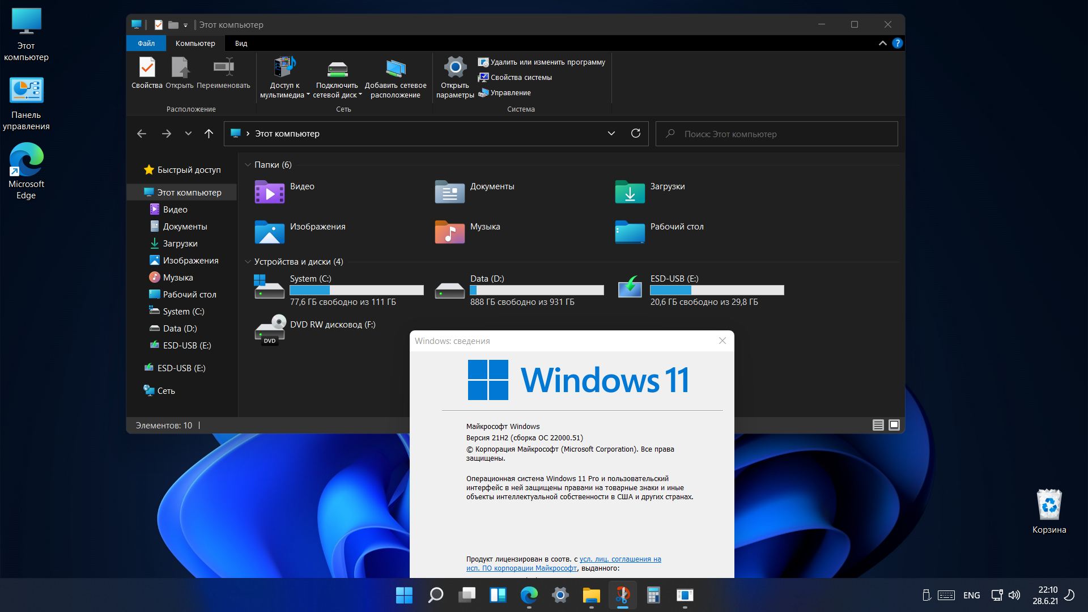Open media access (Доступ к мультимедиа) menu
1088x612 pixels.
point(284,78)
